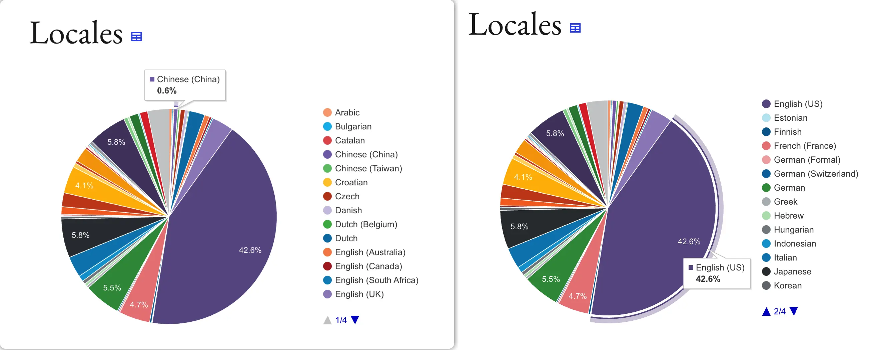Select English (UK) legend entry
This screenshot has width=893, height=350.
[353, 294]
